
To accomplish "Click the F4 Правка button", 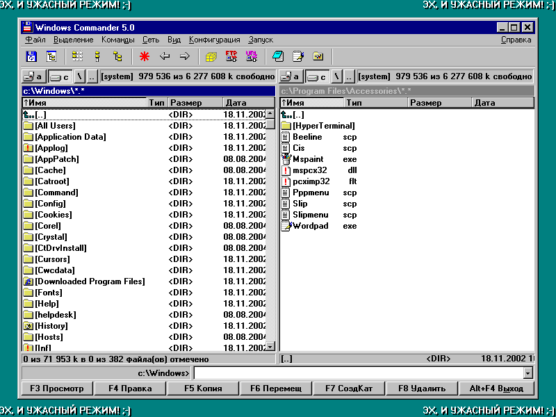I will coord(130,389).
